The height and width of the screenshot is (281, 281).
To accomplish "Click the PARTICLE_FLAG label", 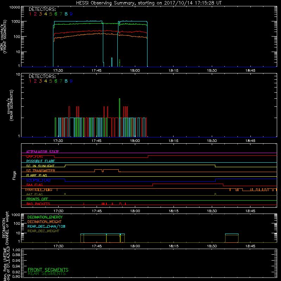I will (x=38, y=190).
